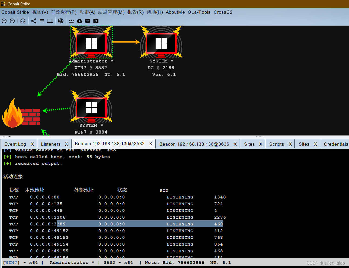The image size is (349, 268).
Task: Select the SYSTEM WIN7 @ 3884 beacon node
Action: pos(91,106)
